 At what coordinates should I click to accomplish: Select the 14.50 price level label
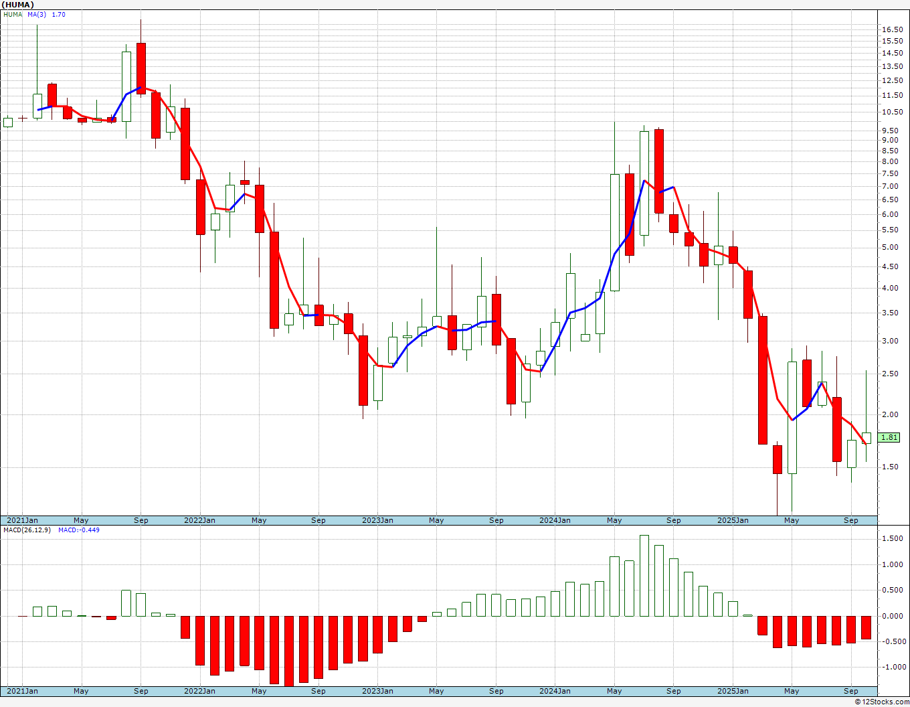click(x=893, y=53)
